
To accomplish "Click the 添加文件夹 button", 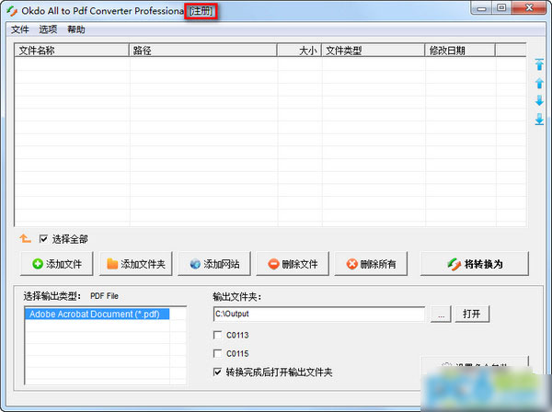I will [136, 264].
